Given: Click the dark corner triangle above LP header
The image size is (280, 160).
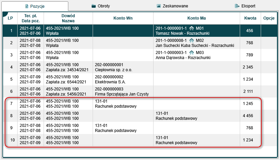Looking at the screenshot, I should [x=5, y=14].
